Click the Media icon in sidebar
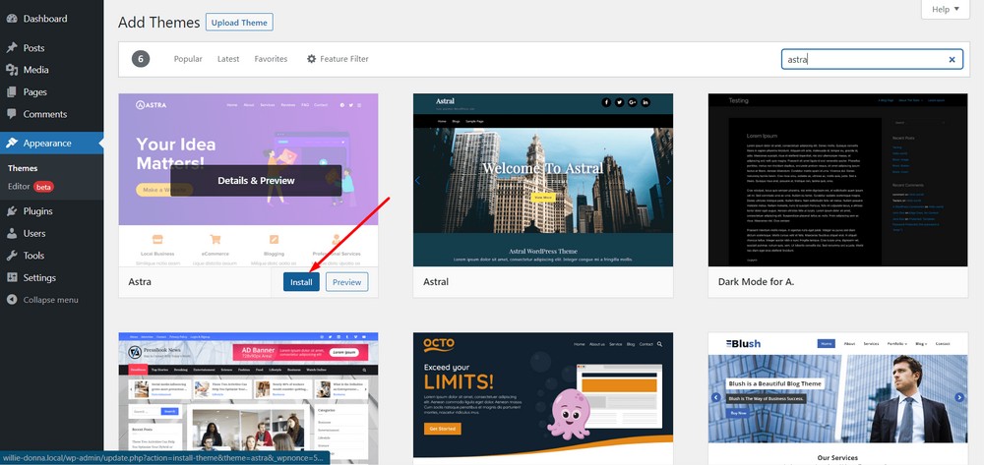 (12, 70)
